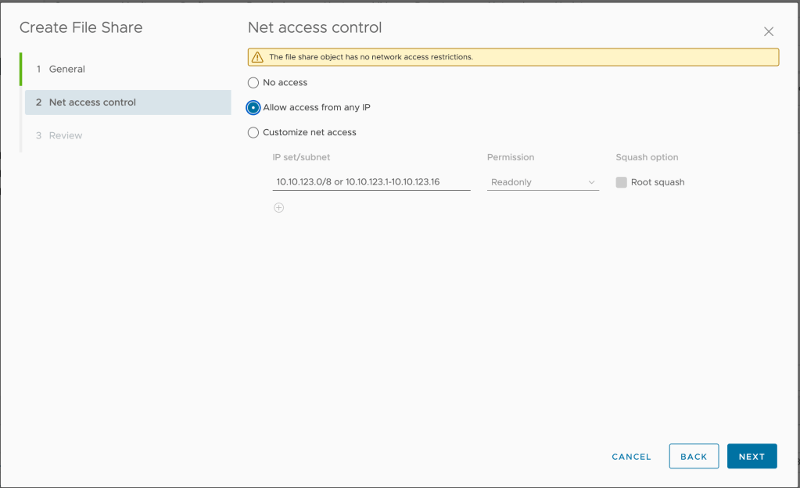Proceed with the Next button
The image size is (800, 488).
click(752, 457)
